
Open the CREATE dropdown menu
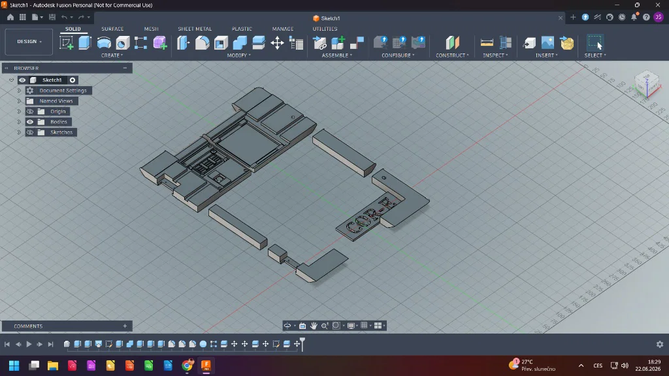point(112,55)
